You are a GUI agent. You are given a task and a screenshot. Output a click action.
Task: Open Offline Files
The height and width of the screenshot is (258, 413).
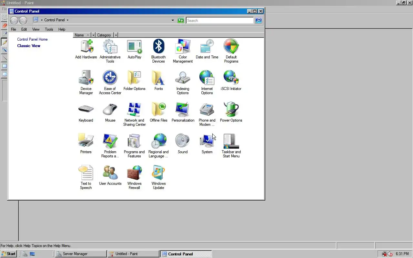coord(158,113)
